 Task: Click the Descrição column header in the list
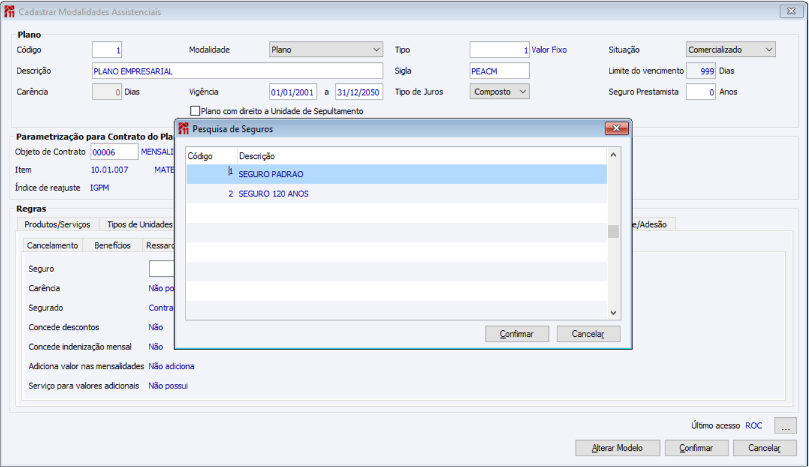click(x=422, y=156)
